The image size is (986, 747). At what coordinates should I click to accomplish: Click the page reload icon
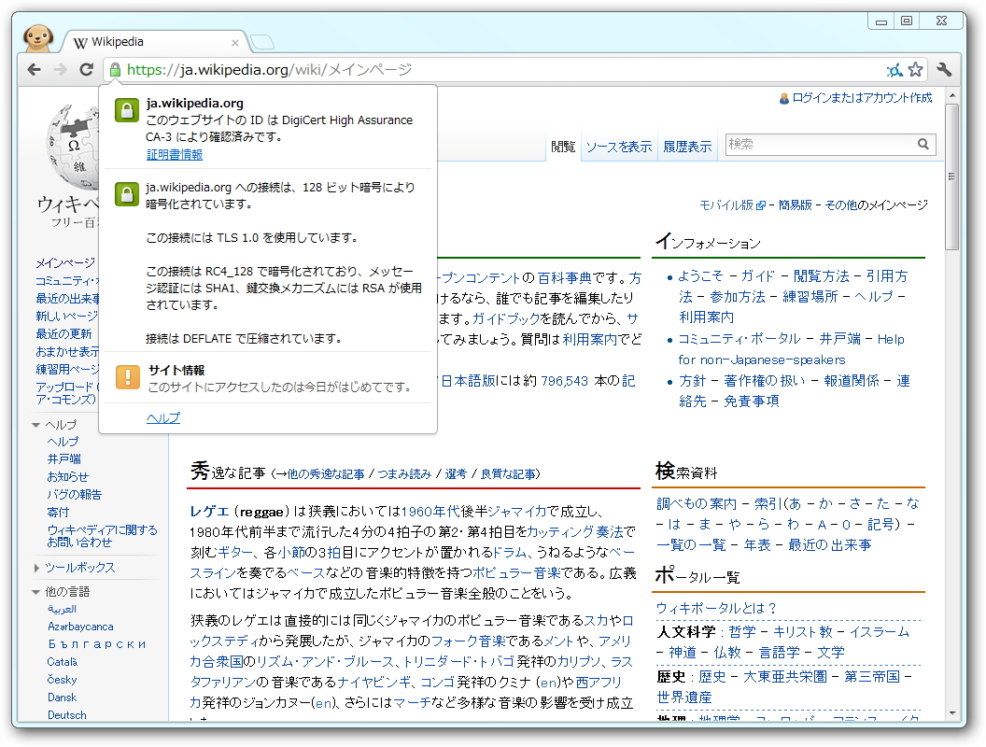(86, 69)
